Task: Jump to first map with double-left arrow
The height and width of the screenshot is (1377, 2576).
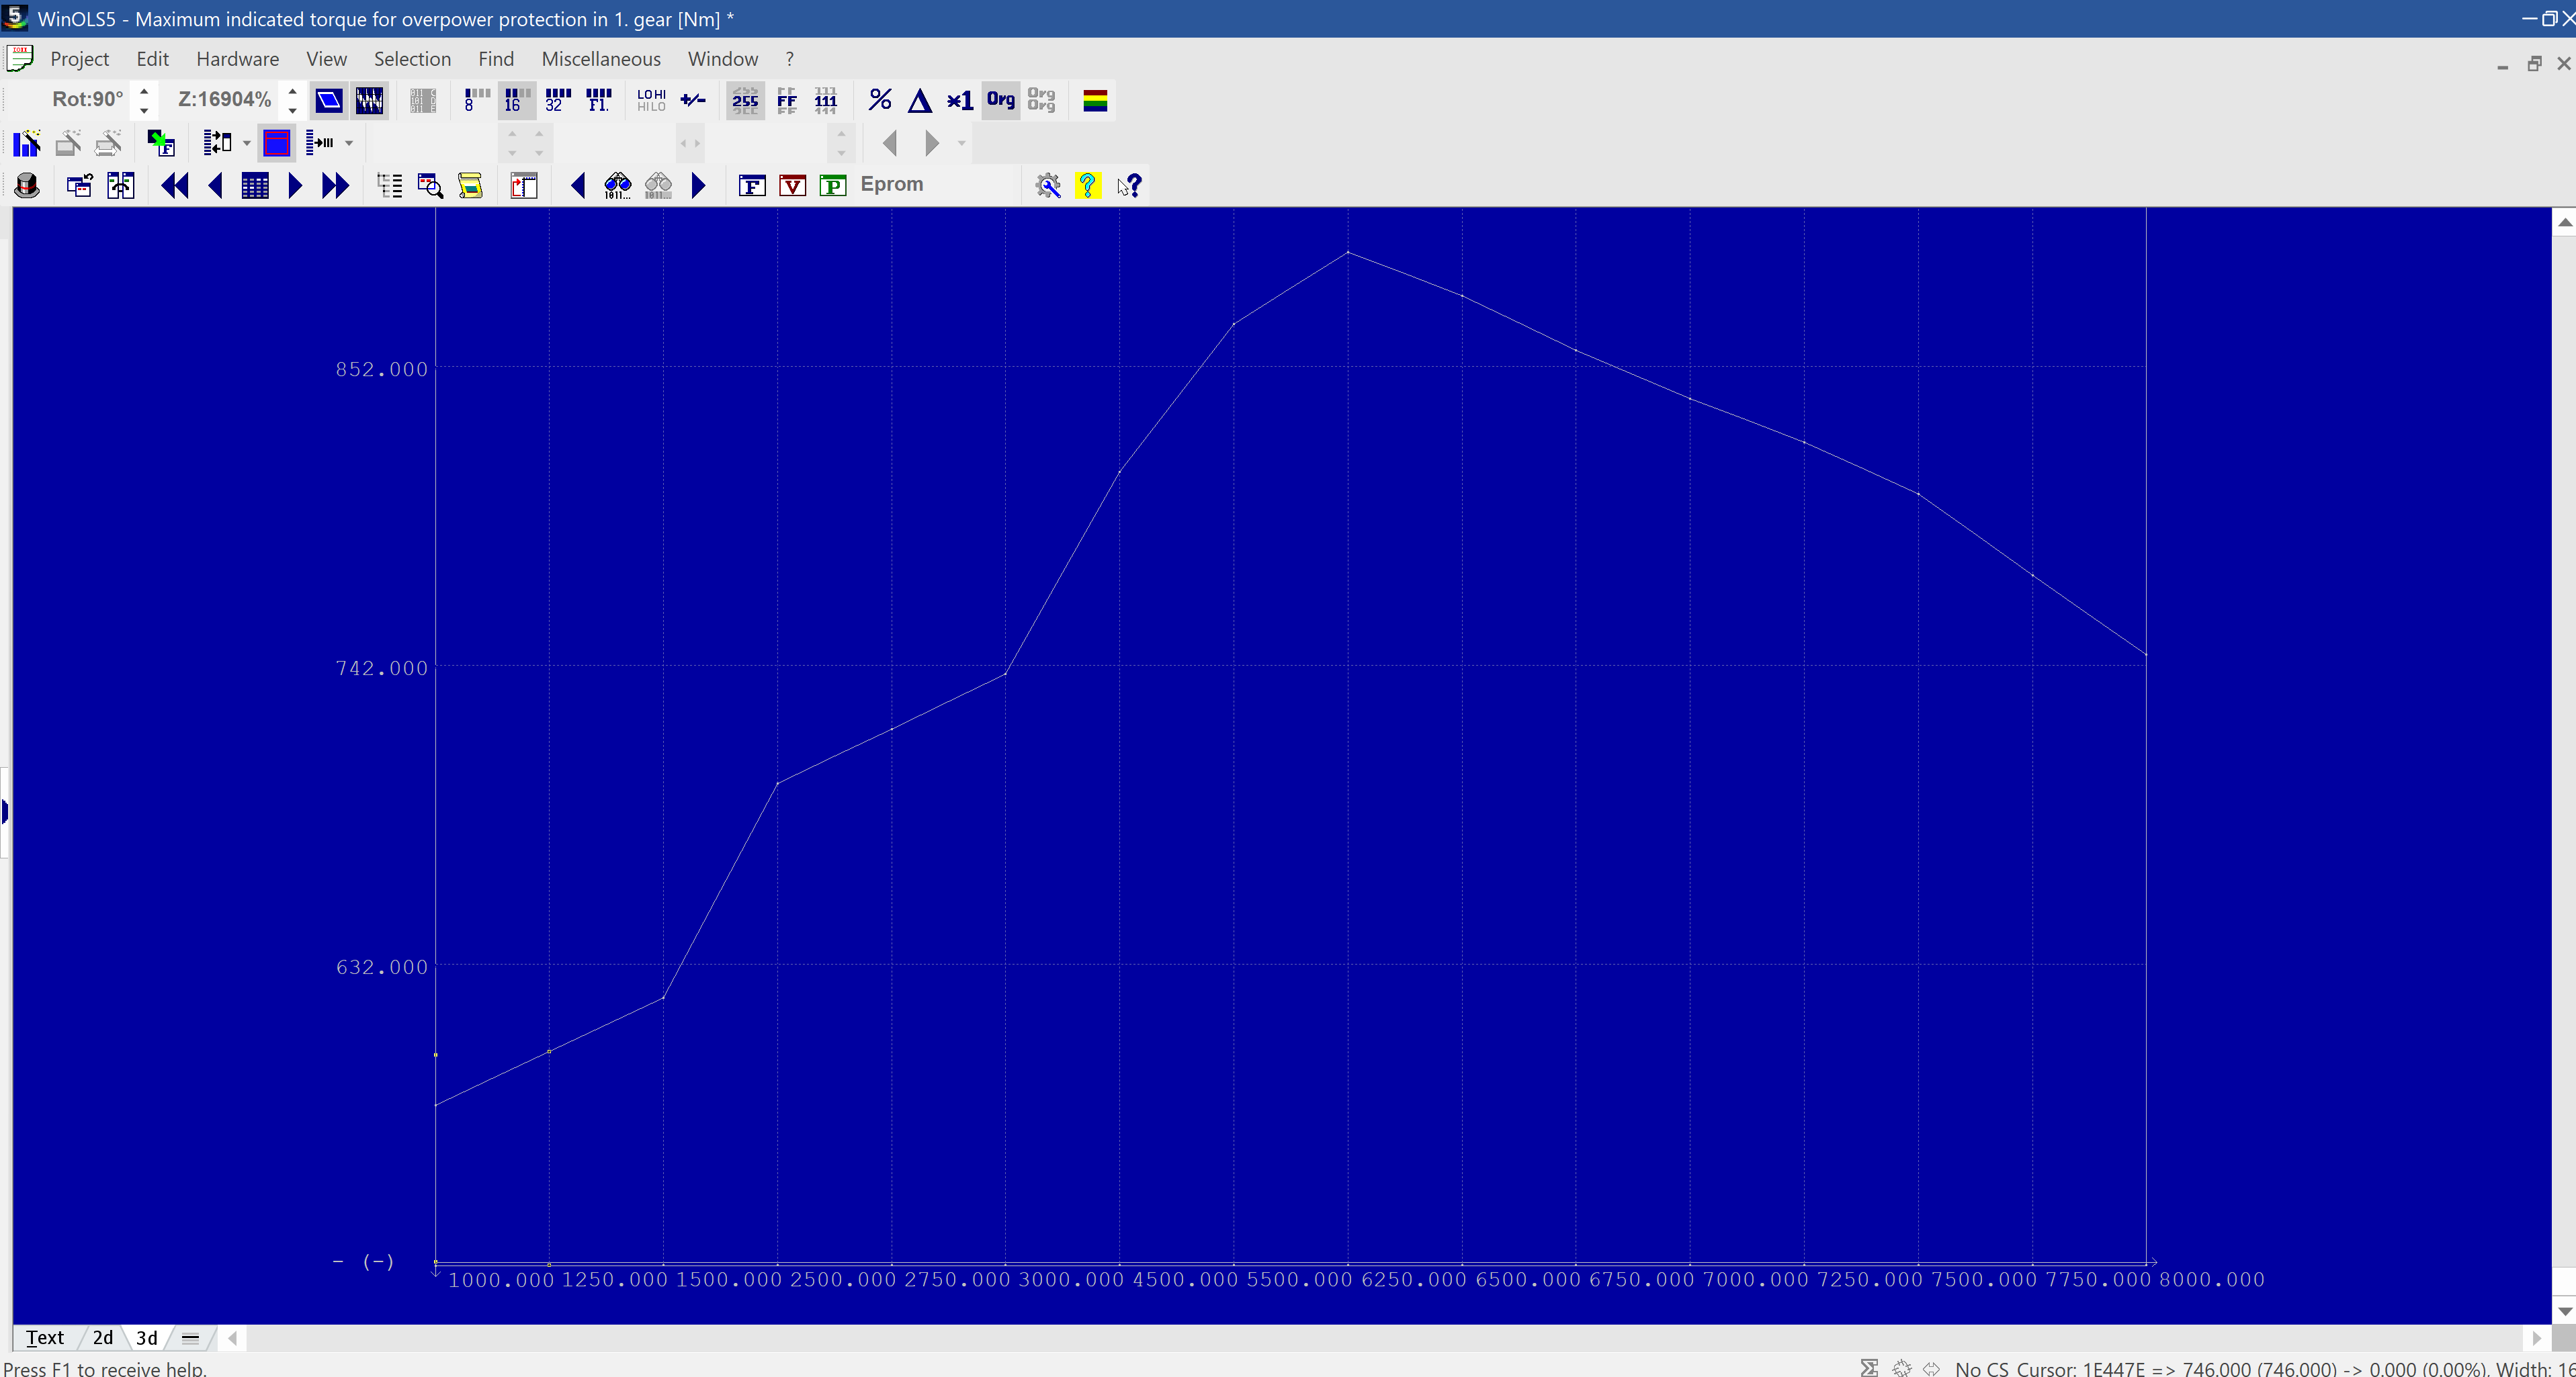Action: coord(175,185)
